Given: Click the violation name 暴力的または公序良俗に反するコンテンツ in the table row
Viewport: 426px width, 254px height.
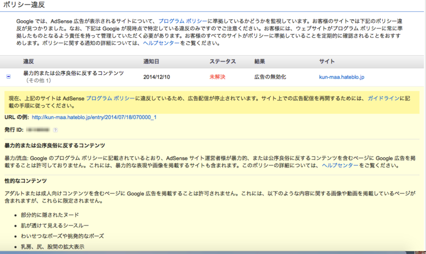Looking at the screenshot, I should click(73, 73).
